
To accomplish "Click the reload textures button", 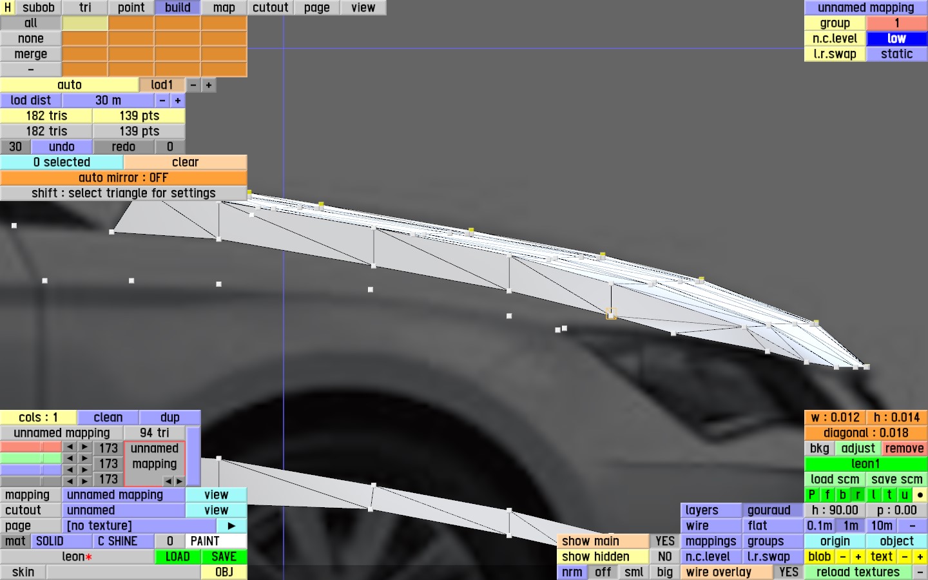I will click(858, 572).
